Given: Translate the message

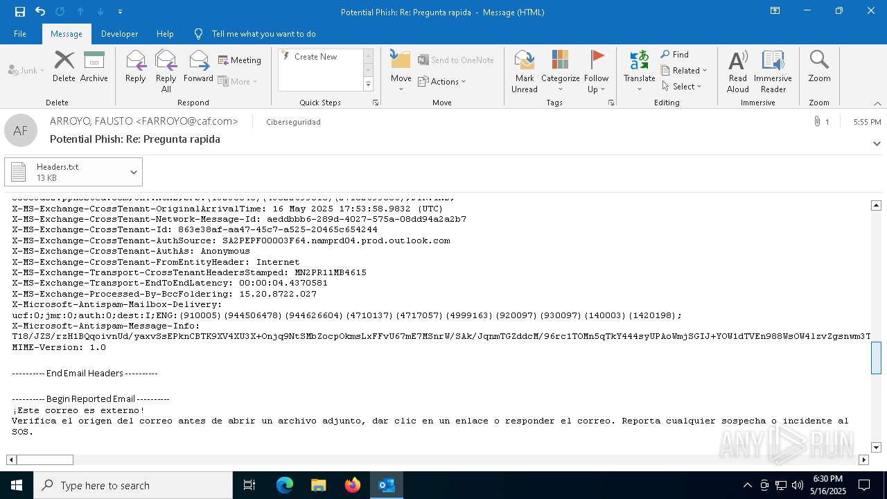Looking at the screenshot, I should pos(639,71).
